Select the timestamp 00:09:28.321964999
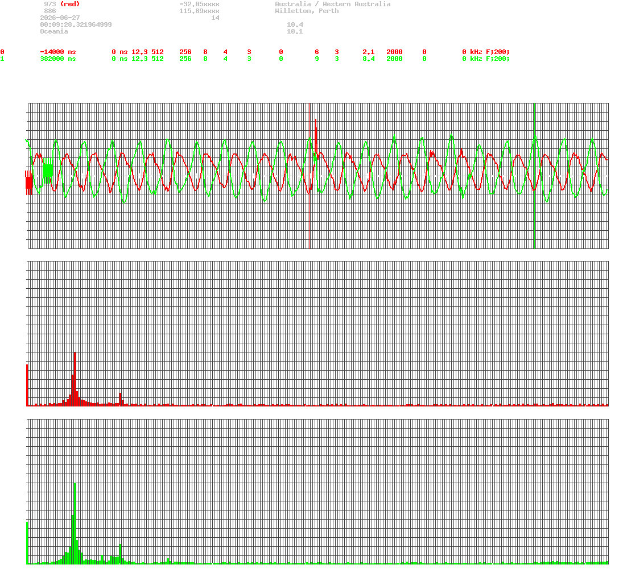The height and width of the screenshot is (577, 623). (x=76, y=24)
